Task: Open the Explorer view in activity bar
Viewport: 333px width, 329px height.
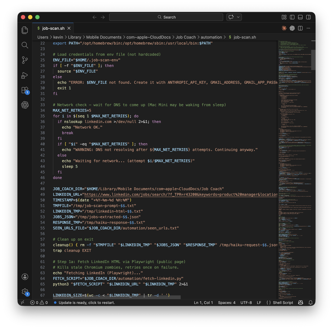Action: (x=25, y=30)
